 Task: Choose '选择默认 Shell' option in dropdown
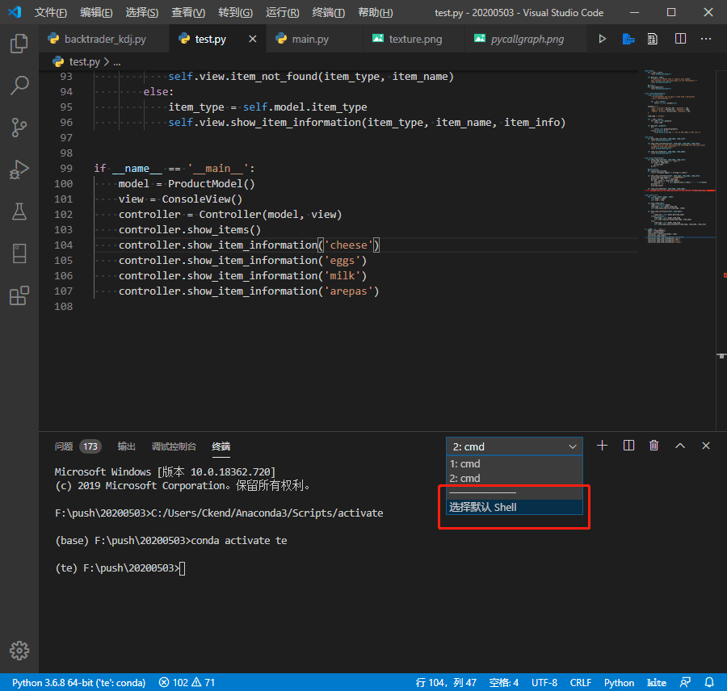483,507
